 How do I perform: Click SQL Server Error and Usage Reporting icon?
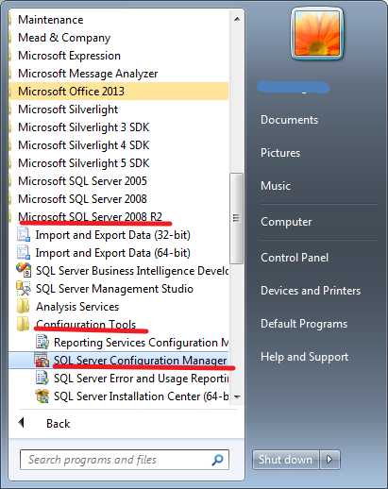click(42, 378)
